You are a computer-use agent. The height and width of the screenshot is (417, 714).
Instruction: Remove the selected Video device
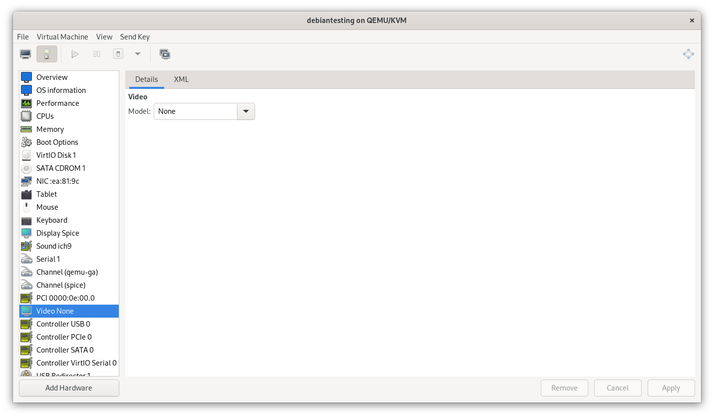point(564,388)
